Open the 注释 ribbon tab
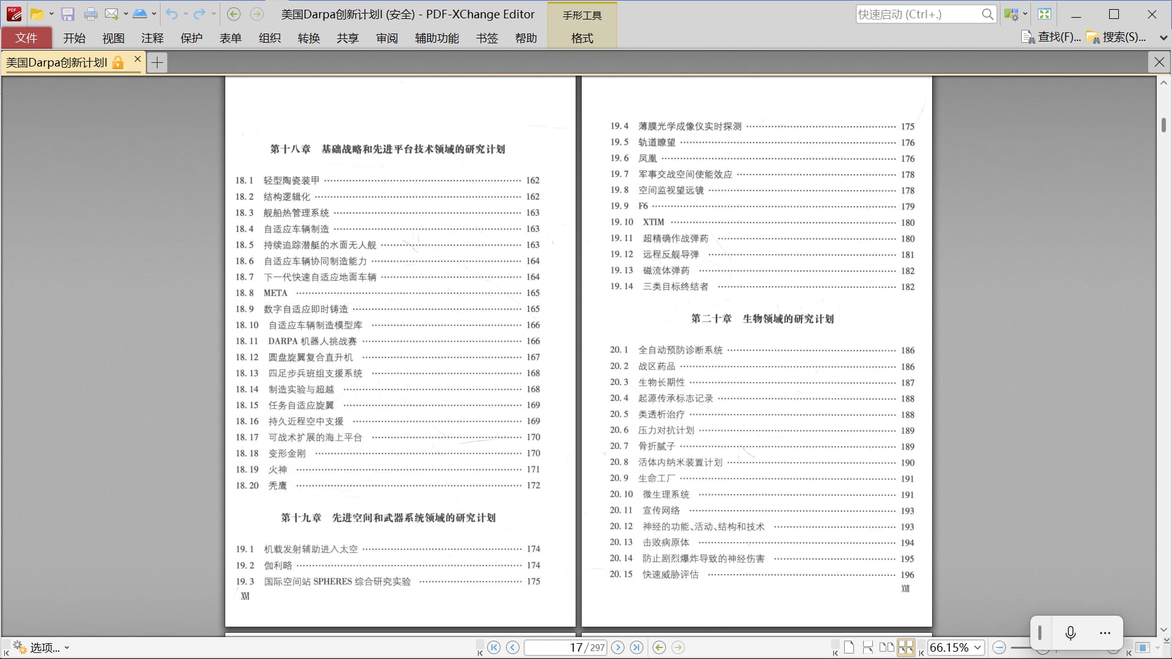This screenshot has width=1172, height=659. click(x=152, y=38)
